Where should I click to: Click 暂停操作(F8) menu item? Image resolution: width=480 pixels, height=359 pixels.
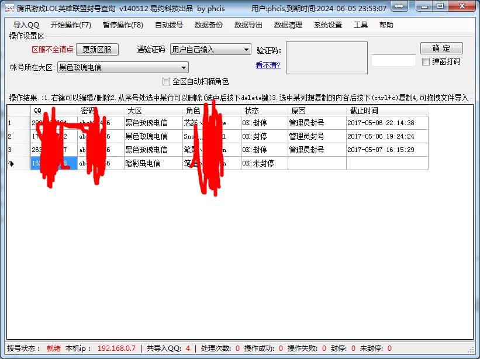tap(123, 25)
